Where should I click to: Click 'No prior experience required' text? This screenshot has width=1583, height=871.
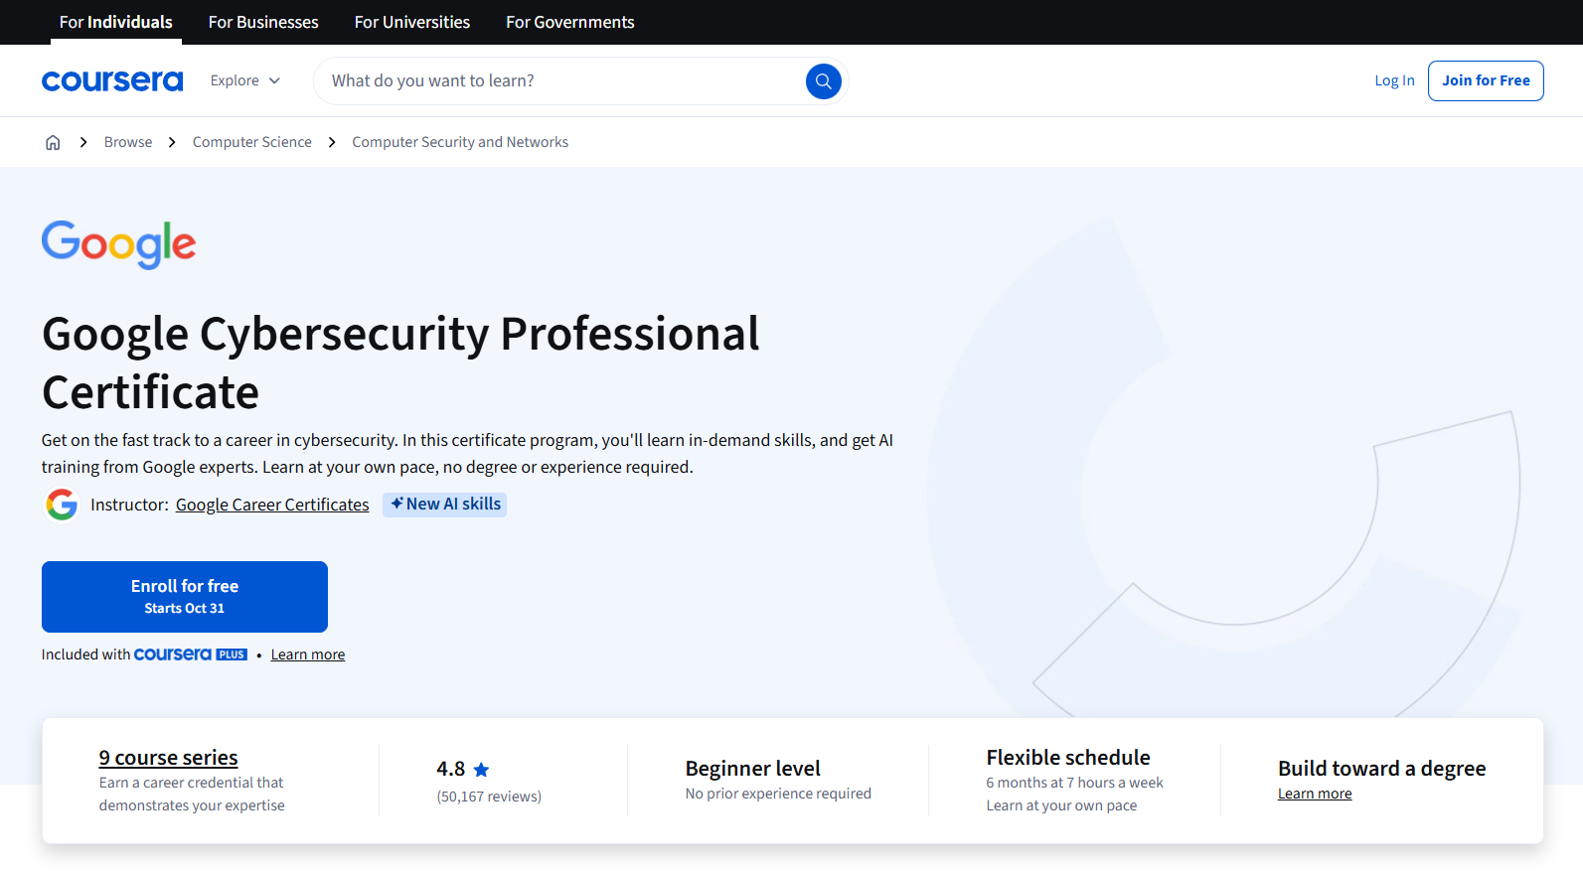[778, 794]
